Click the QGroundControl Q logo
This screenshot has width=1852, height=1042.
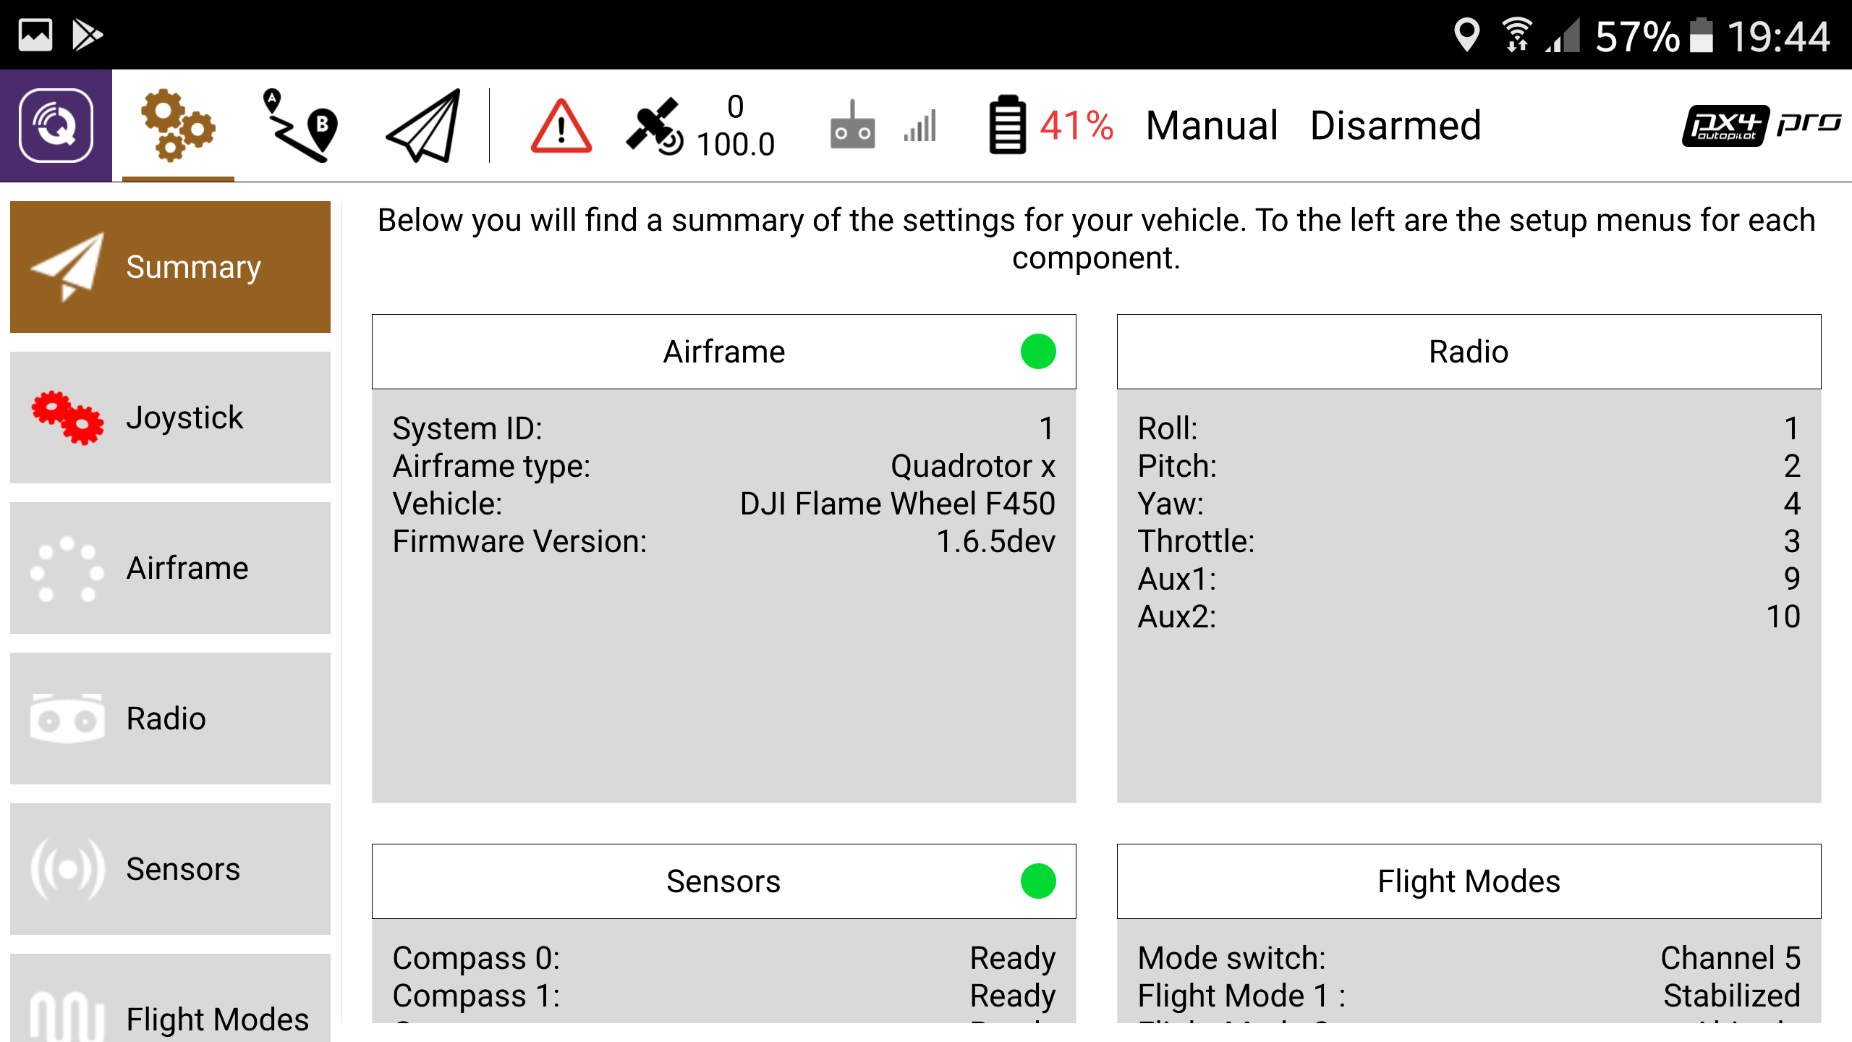57,124
